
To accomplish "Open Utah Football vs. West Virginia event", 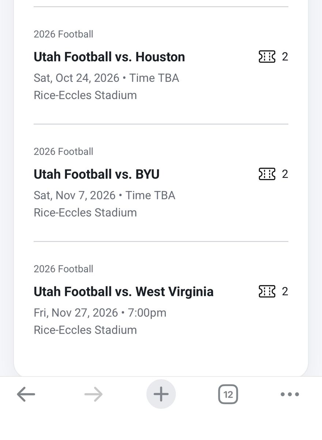I will click(x=124, y=291).
